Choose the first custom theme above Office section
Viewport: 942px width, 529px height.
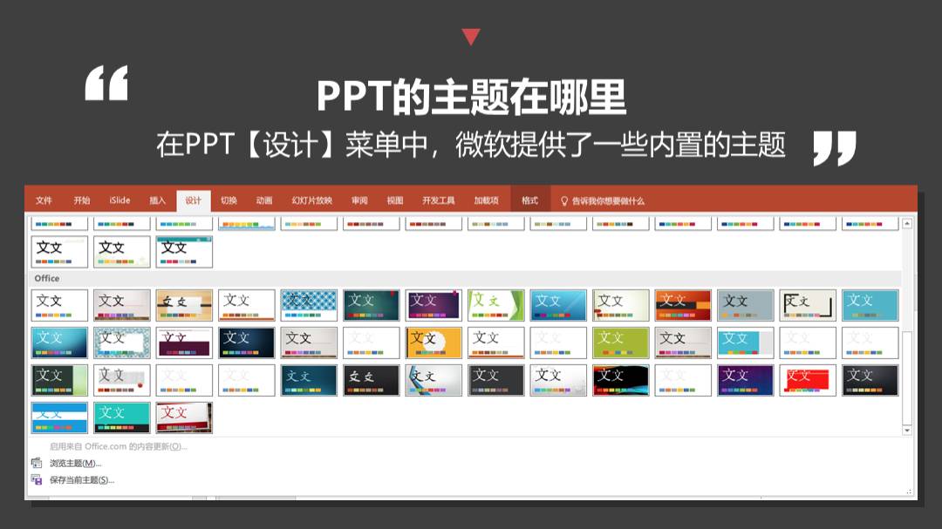(x=59, y=252)
